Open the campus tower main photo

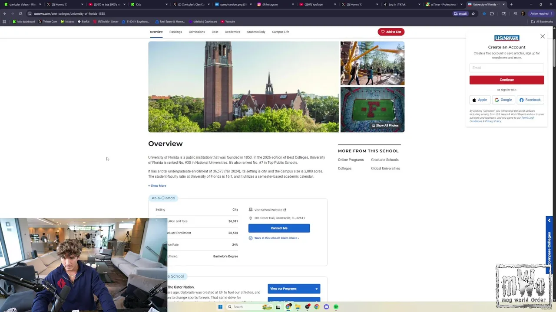click(x=243, y=87)
